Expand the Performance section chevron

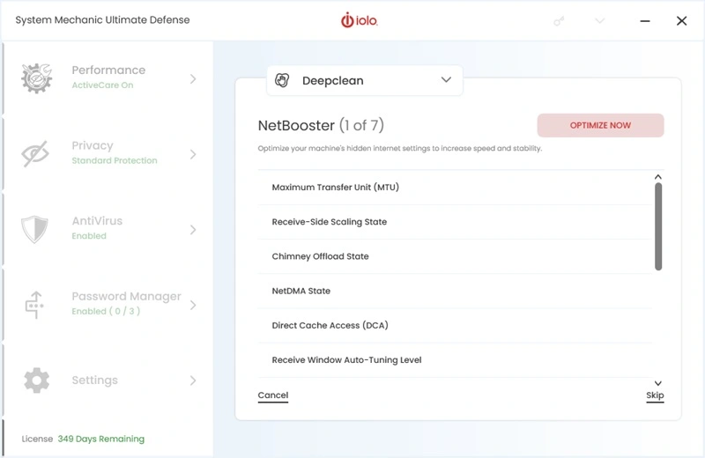tap(193, 79)
